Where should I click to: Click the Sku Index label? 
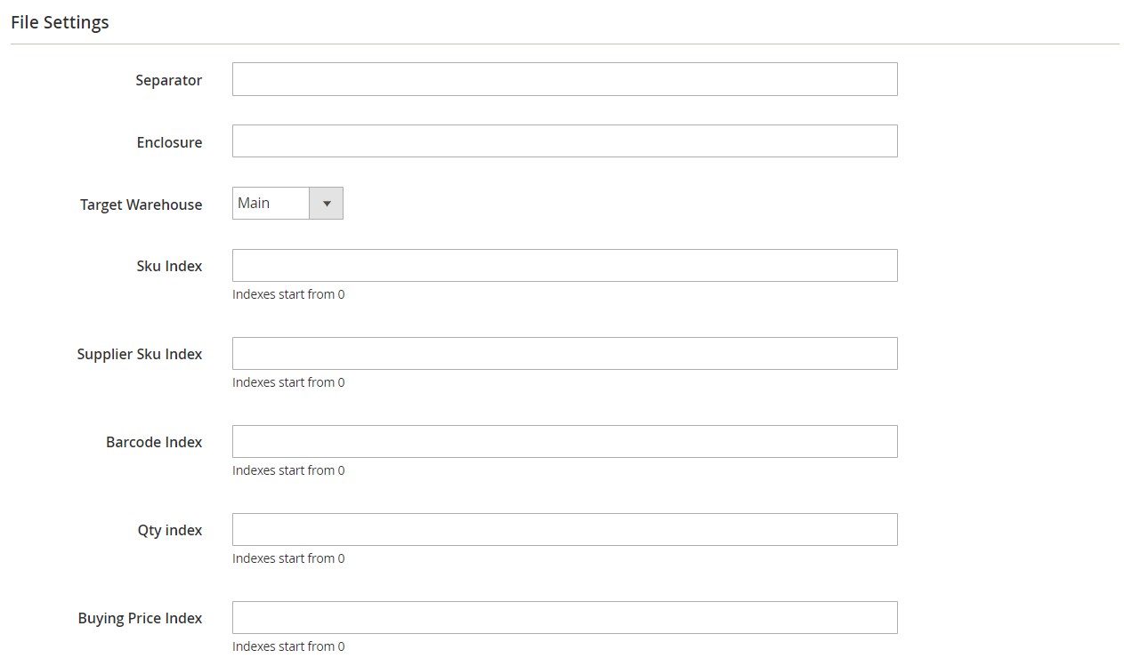click(x=169, y=266)
